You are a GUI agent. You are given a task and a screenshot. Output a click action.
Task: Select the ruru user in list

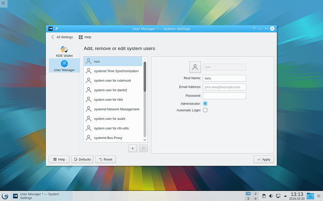coord(113,62)
